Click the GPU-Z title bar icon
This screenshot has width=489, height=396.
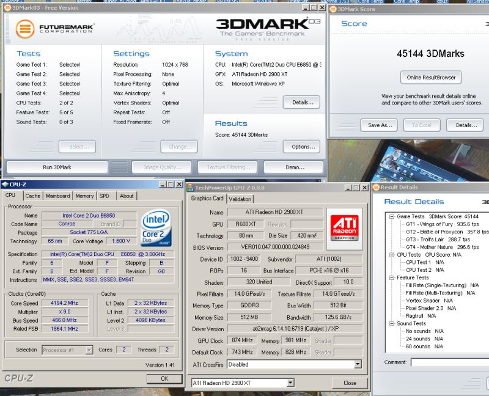pos(190,188)
